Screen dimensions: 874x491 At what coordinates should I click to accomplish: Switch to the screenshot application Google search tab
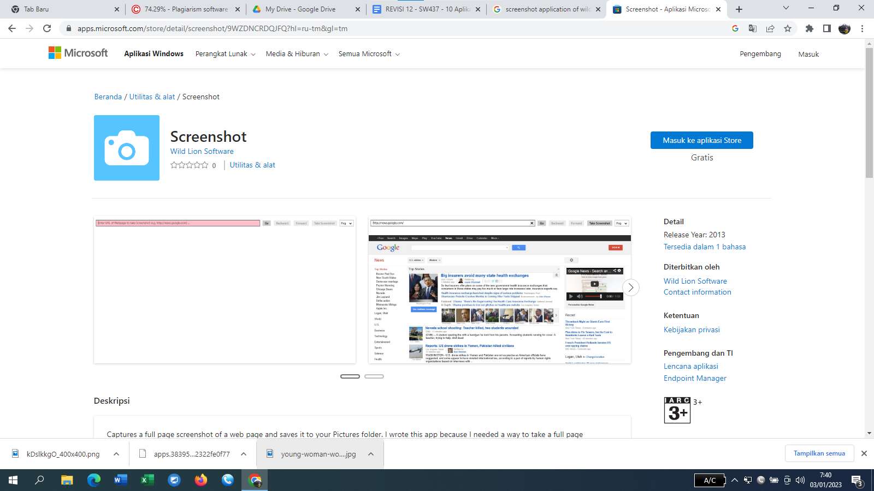pos(546,9)
